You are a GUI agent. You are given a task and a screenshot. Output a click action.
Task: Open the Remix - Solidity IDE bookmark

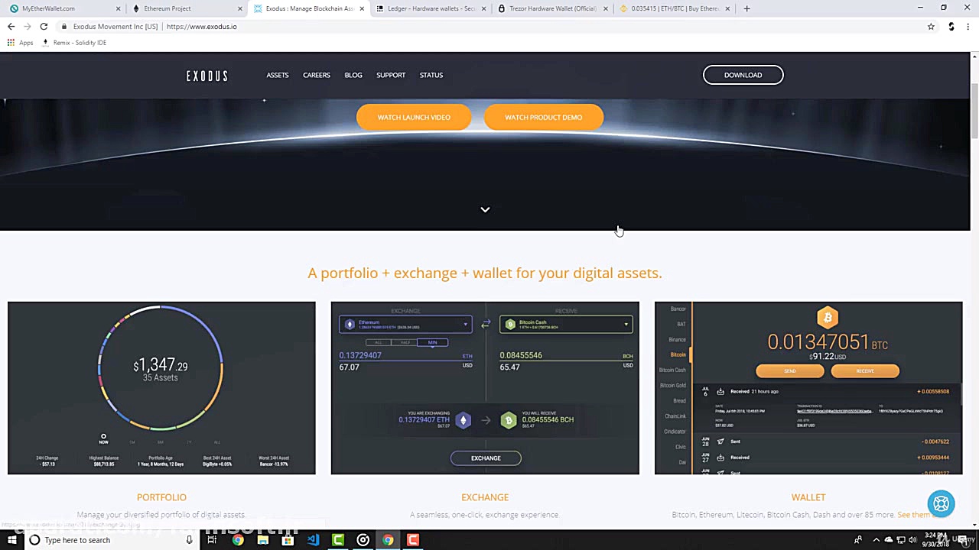74,43
